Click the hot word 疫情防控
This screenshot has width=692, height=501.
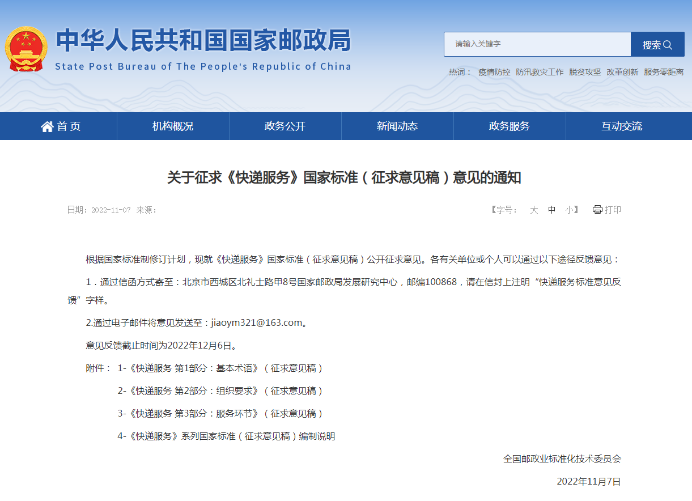[x=494, y=72]
